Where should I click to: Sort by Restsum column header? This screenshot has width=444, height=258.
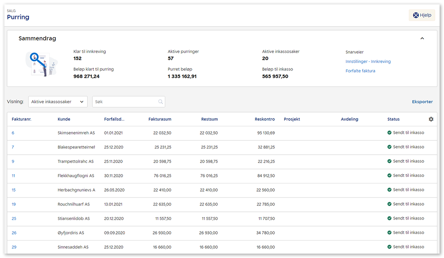209,119
